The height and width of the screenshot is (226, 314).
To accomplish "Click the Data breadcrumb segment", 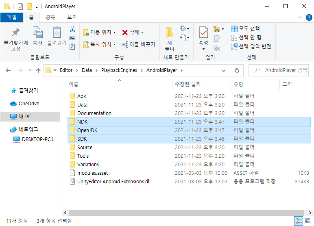I will coord(87,70).
